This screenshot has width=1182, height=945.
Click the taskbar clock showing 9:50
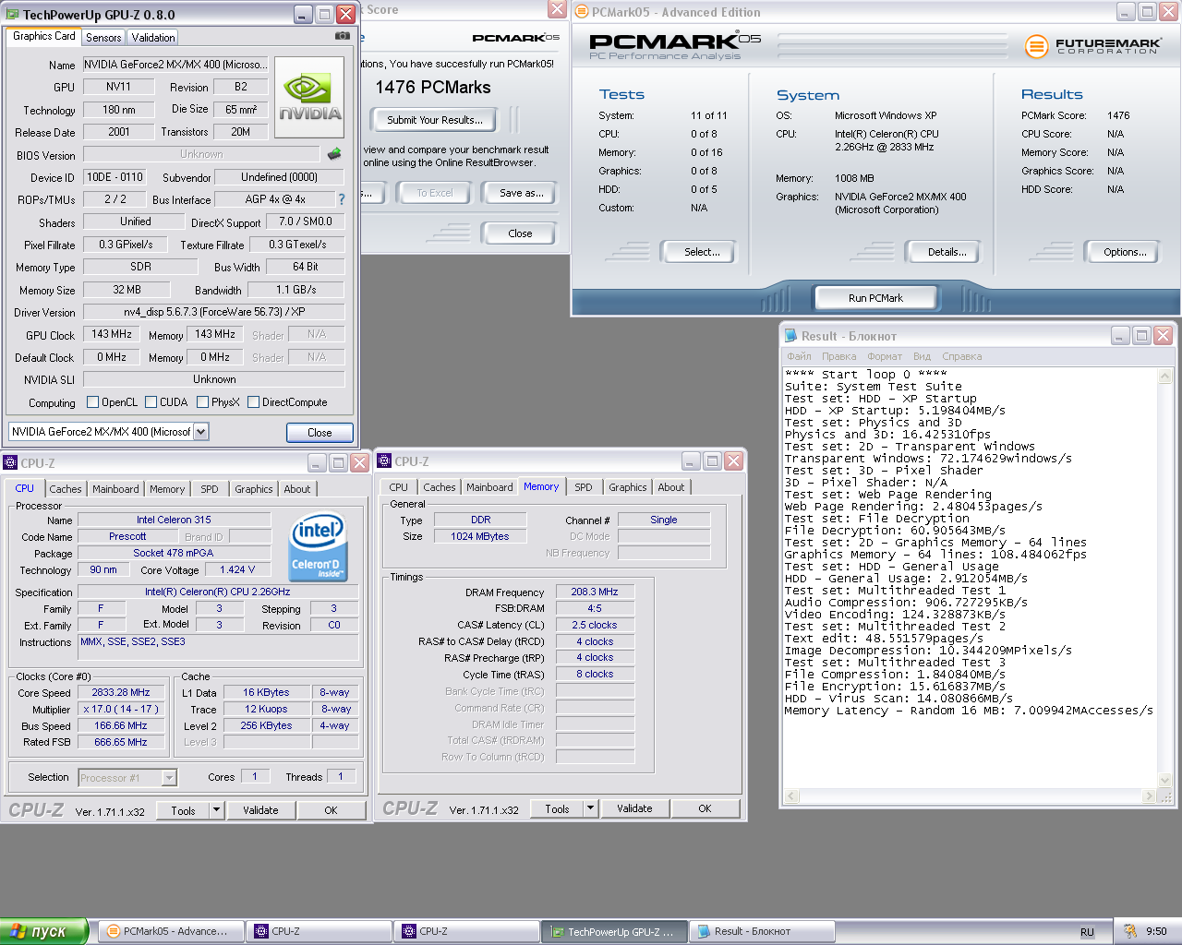tap(1156, 931)
